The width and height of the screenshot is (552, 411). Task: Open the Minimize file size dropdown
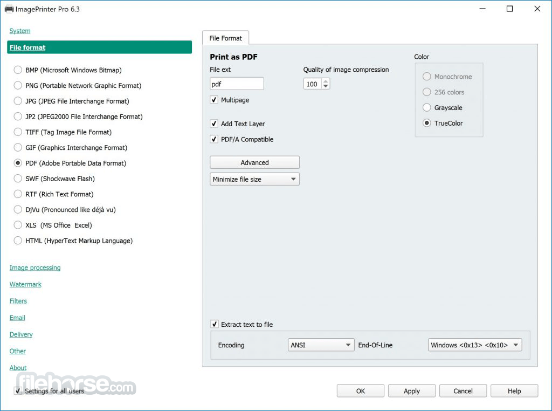point(254,179)
